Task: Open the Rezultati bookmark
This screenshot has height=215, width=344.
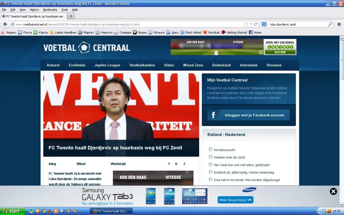Action: 211,32
